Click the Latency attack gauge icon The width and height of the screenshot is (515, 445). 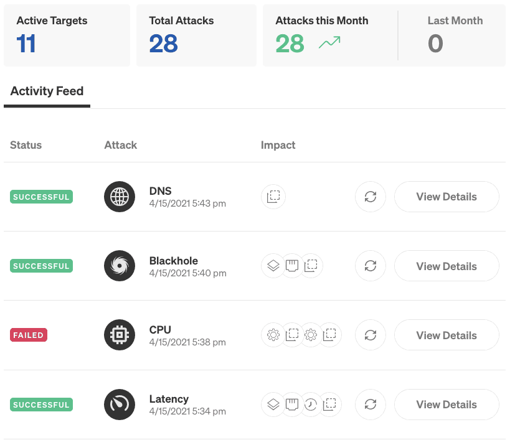[x=119, y=405]
